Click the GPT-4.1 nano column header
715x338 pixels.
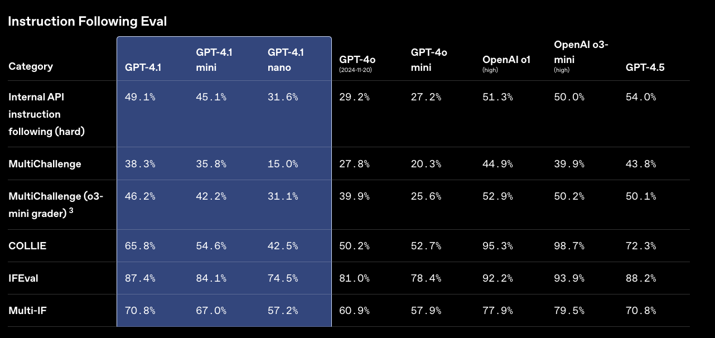click(x=286, y=60)
